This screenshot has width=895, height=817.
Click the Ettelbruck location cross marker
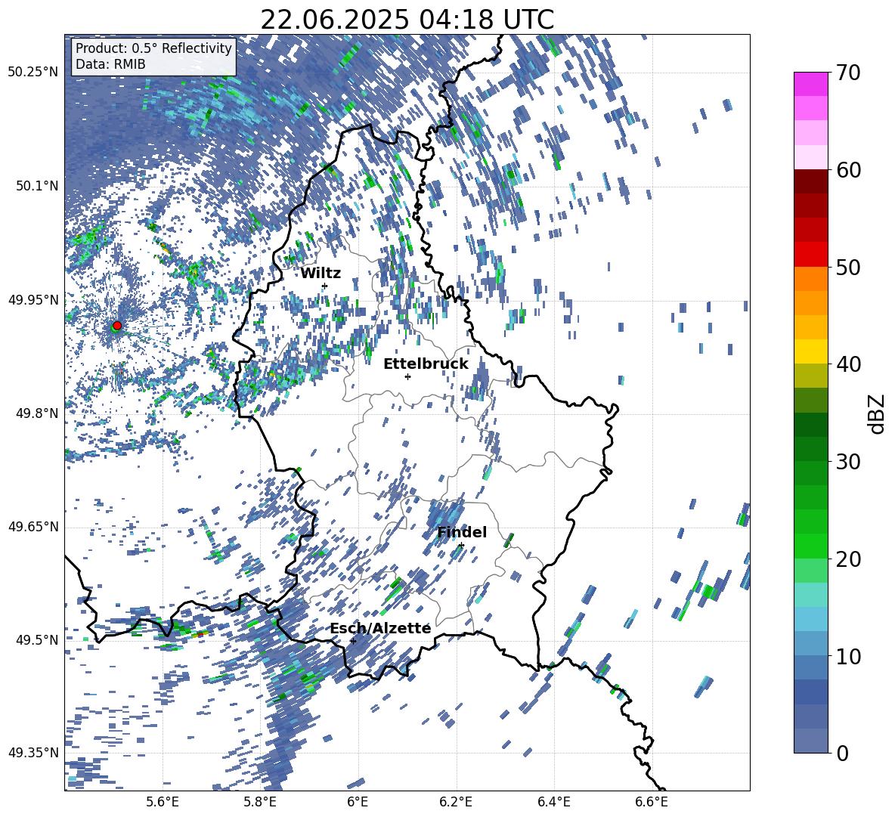click(x=407, y=376)
